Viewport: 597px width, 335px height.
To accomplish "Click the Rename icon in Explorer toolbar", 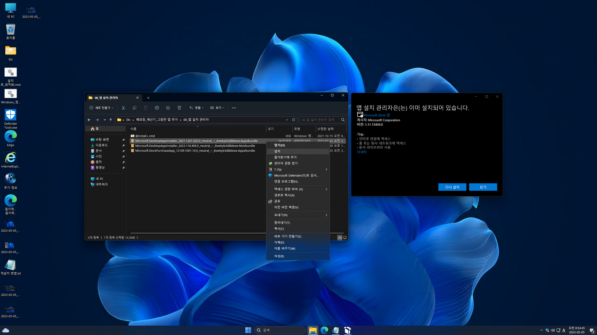I will point(157,108).
